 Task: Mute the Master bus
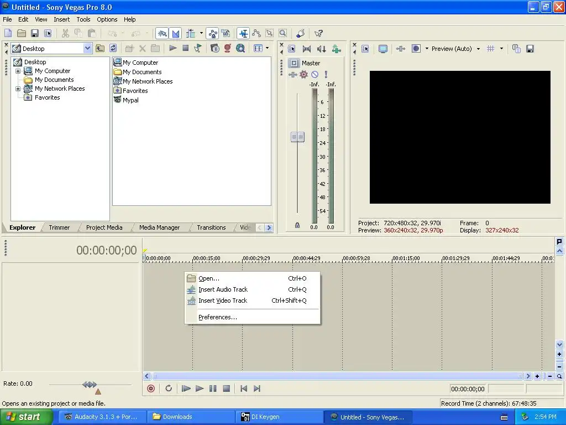click(x=315, y=75)
